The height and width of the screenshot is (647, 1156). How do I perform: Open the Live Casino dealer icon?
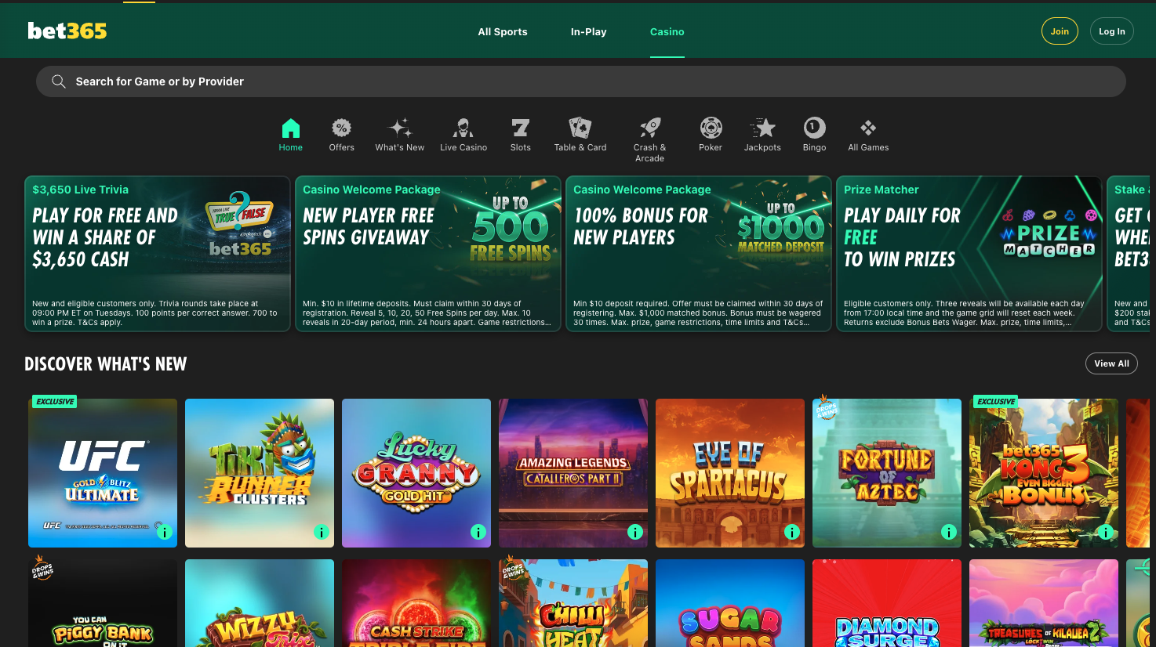pos(463,128)
